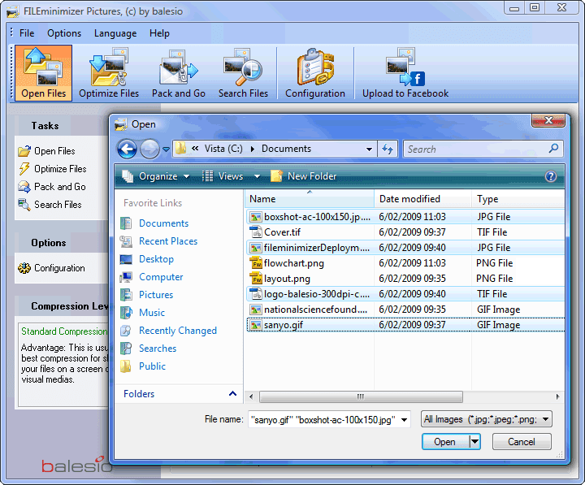Select the logo-balesio-300dpi TIF file
The image size is (585, 485).
click(x=405, y=294)
